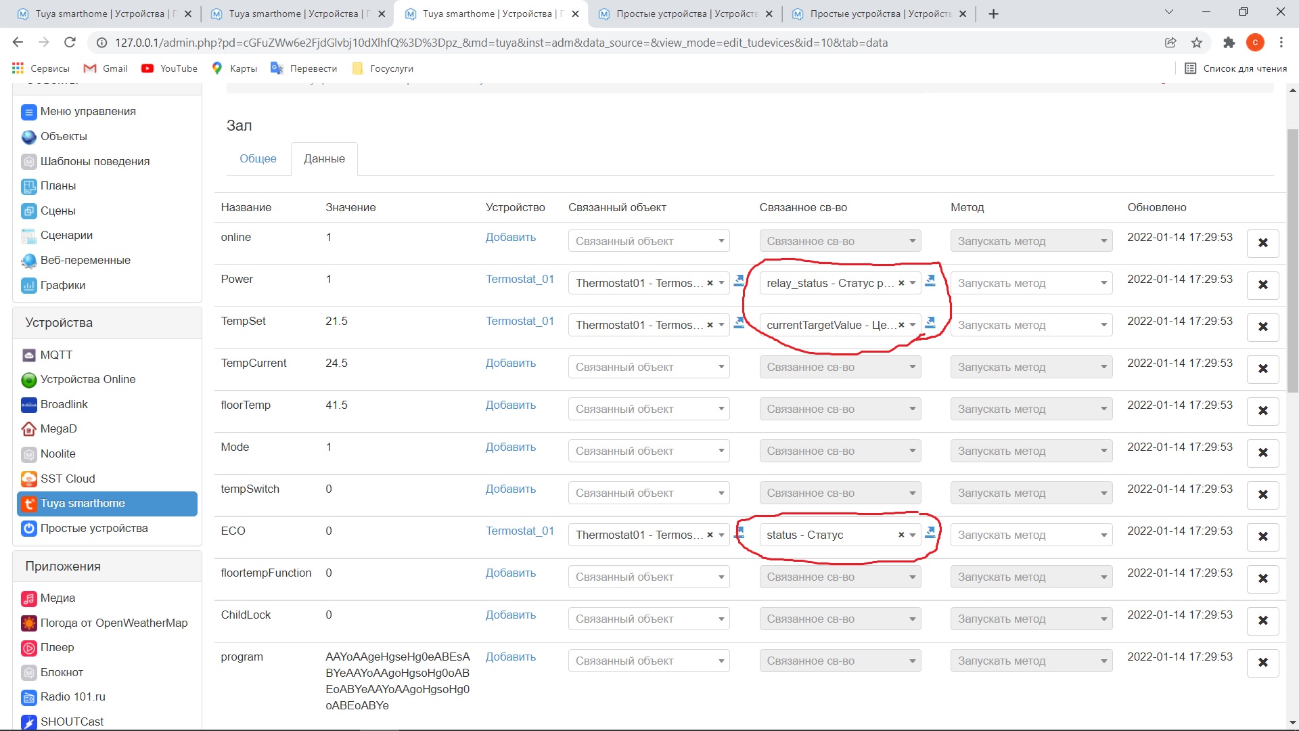Open the MQTT sidebar item
1299x731 pixels.
(x=55, y=355)
